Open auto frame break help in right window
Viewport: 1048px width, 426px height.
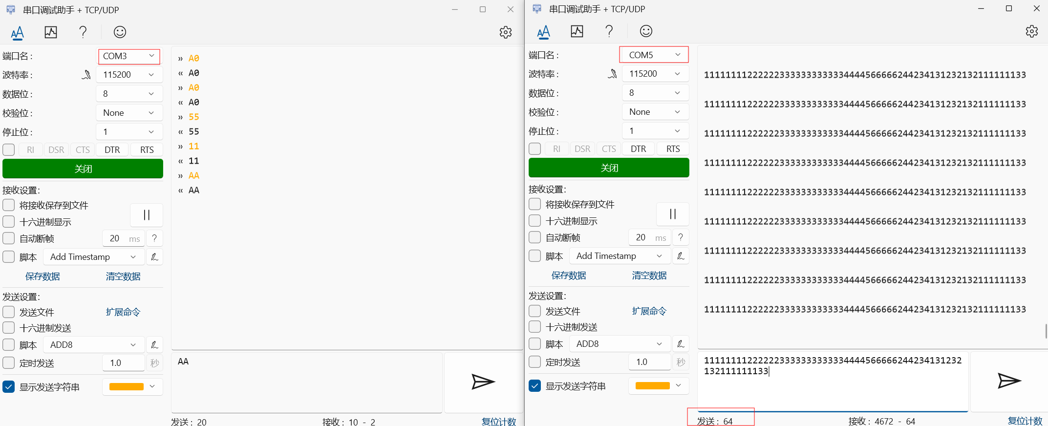tap(681, 237)
